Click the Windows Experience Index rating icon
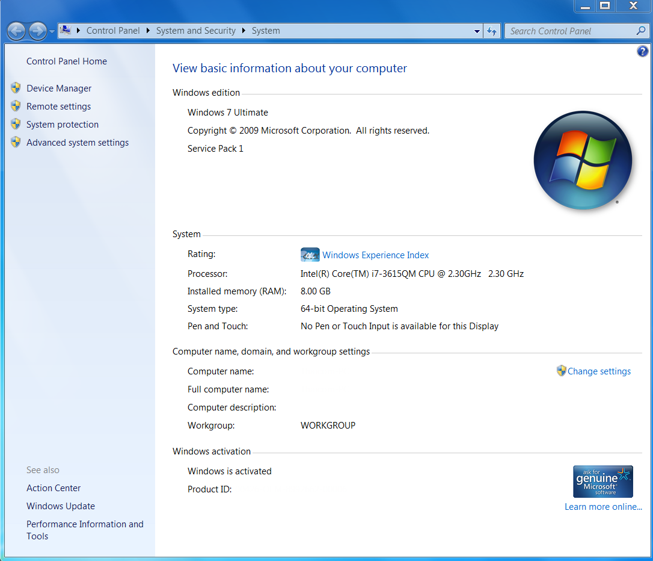Viewport: 653px width, 561px height. tap(310, 255)
